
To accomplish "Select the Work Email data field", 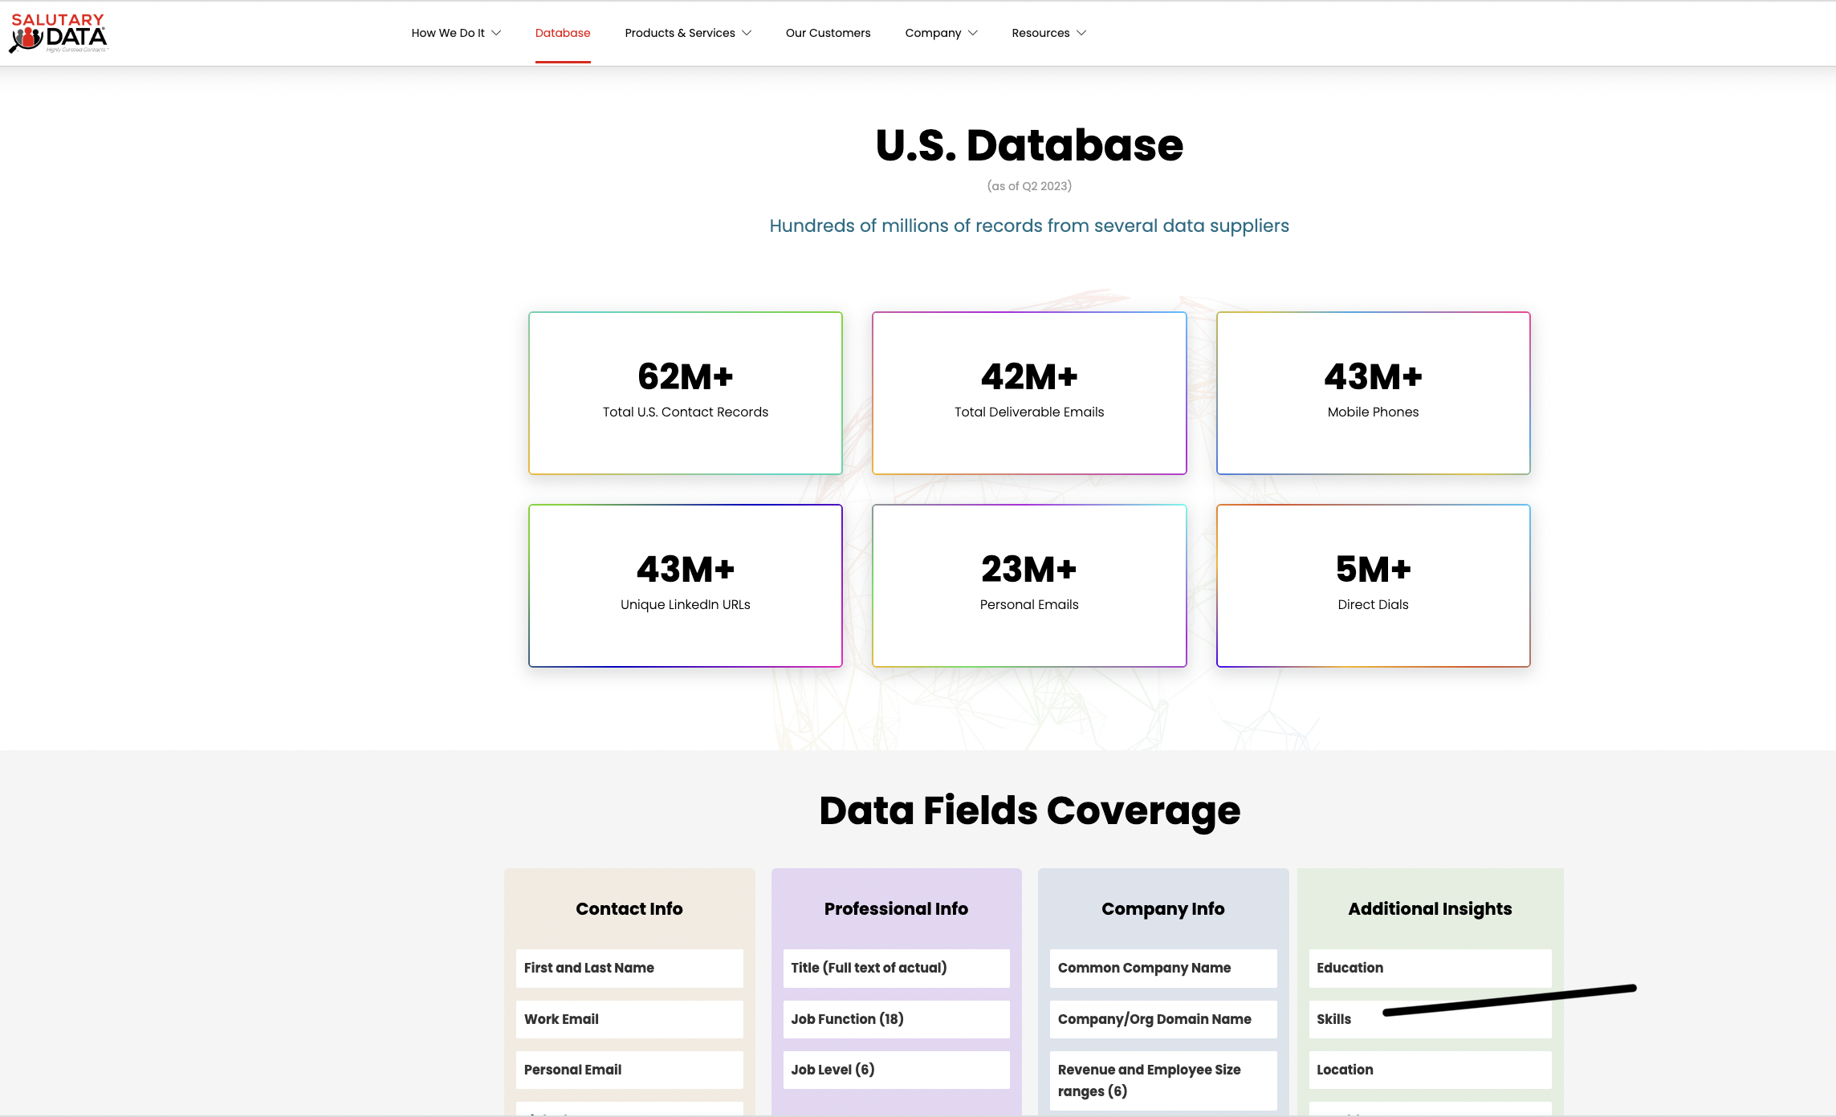I will [629, 1019].
